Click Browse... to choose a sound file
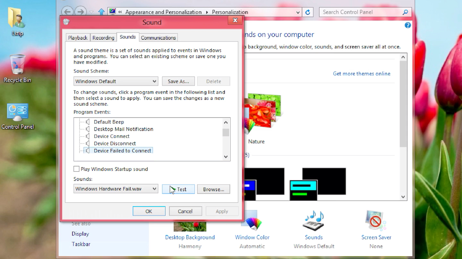 point(213,189)
